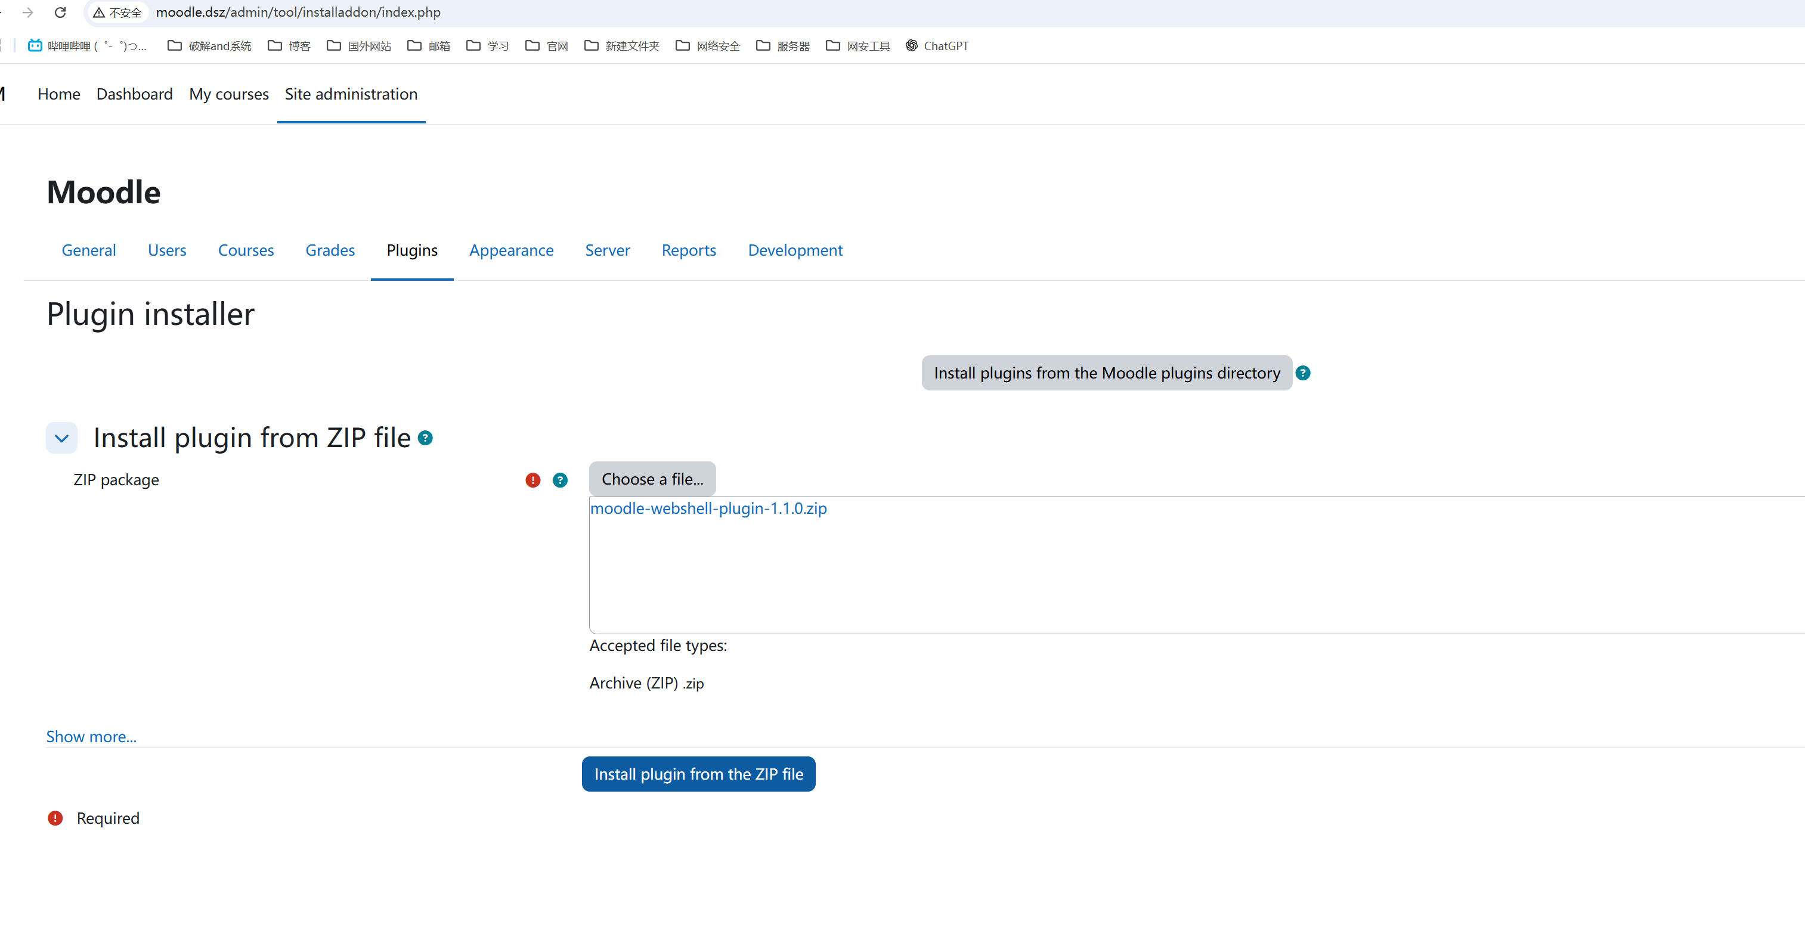Switch to the Development tab

coord(795,250)
